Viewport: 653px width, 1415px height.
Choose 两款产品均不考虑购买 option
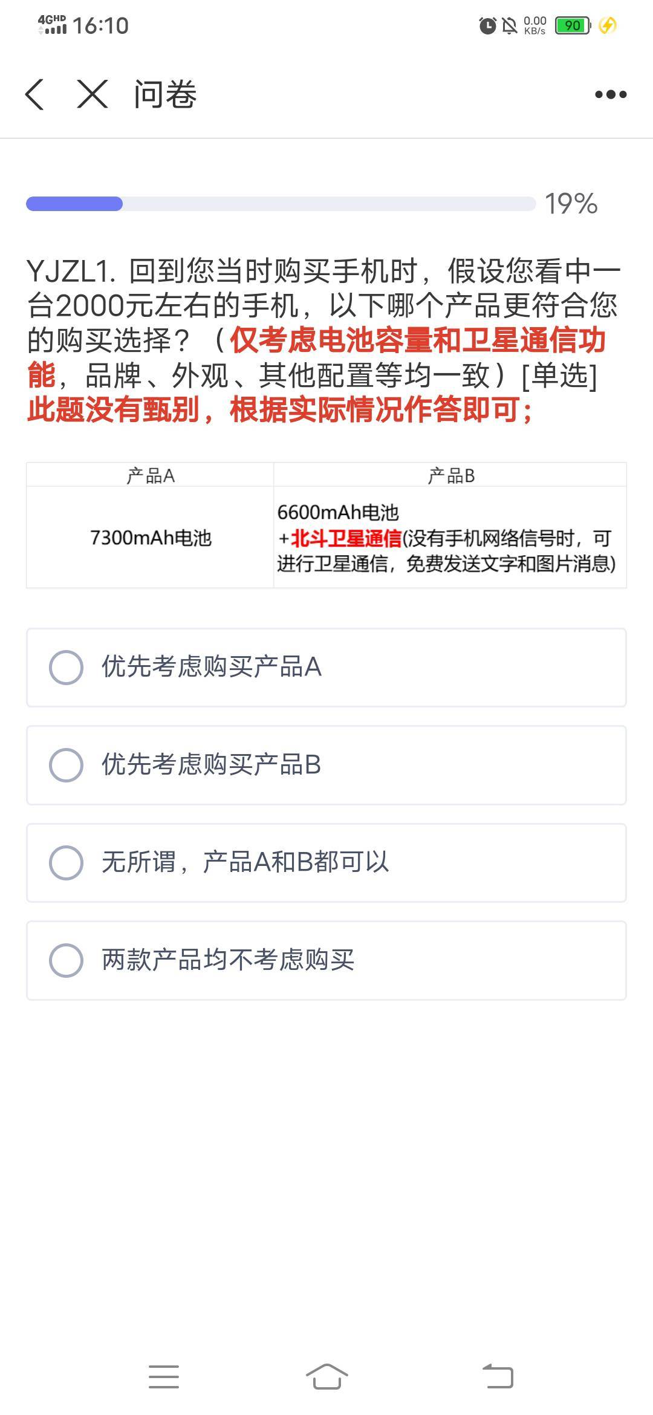(x=326, y=960)
